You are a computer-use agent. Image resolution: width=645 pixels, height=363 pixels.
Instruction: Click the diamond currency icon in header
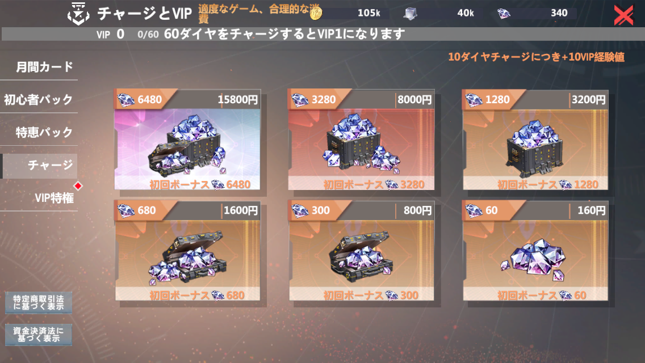(504, 14)
